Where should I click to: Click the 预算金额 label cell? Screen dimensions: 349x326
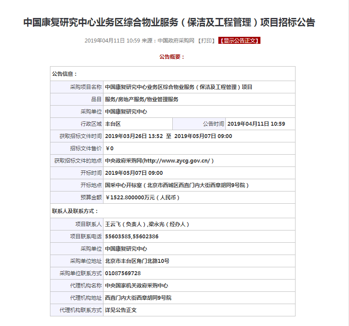point(77,198)
